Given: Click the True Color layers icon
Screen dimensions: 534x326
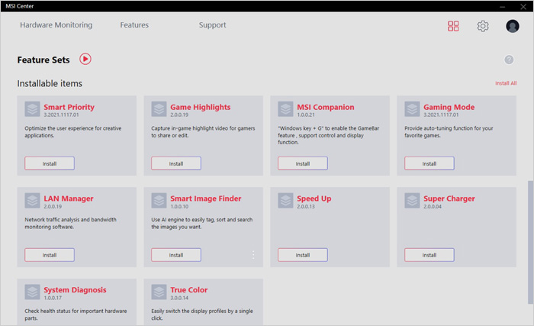Looking at the screenshot, I should click(159, 292).
